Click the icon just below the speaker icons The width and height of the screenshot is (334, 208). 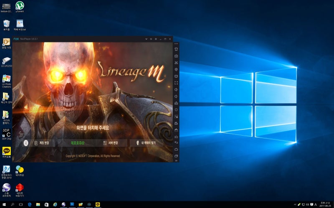point(176,103)
